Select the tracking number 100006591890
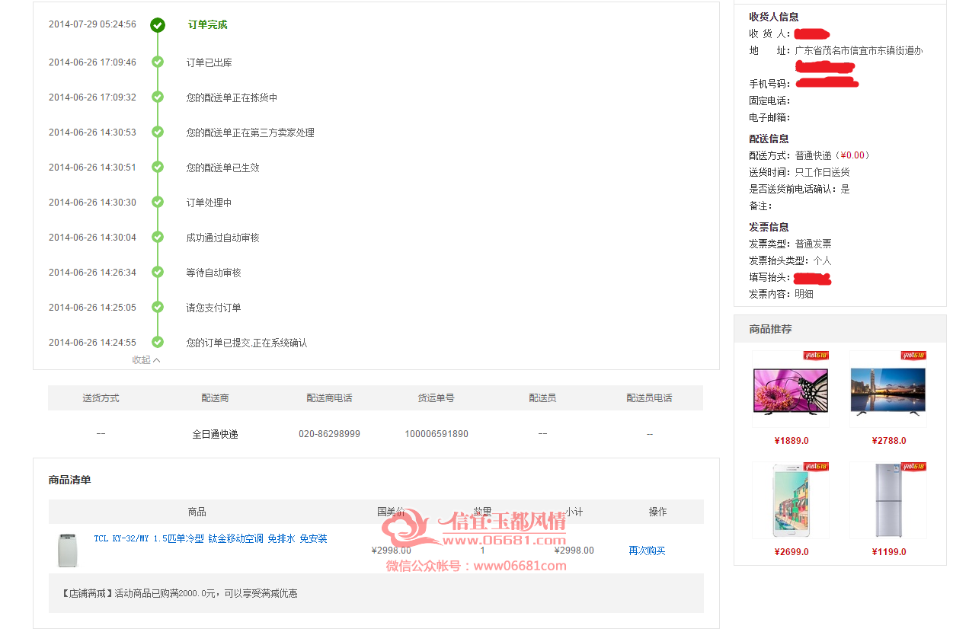953x632 pixels. 437,434
